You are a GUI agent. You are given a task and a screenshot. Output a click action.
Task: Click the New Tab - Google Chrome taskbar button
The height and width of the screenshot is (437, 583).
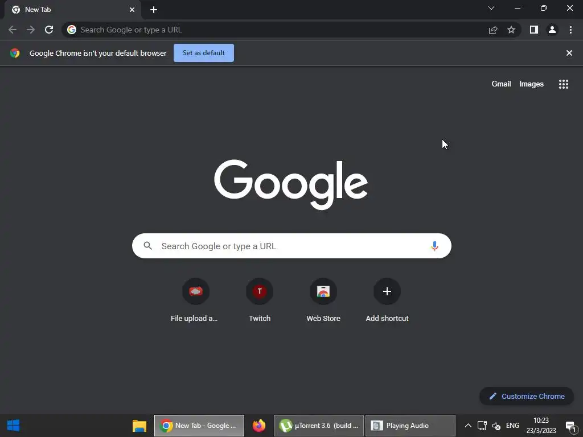[199, 426]
